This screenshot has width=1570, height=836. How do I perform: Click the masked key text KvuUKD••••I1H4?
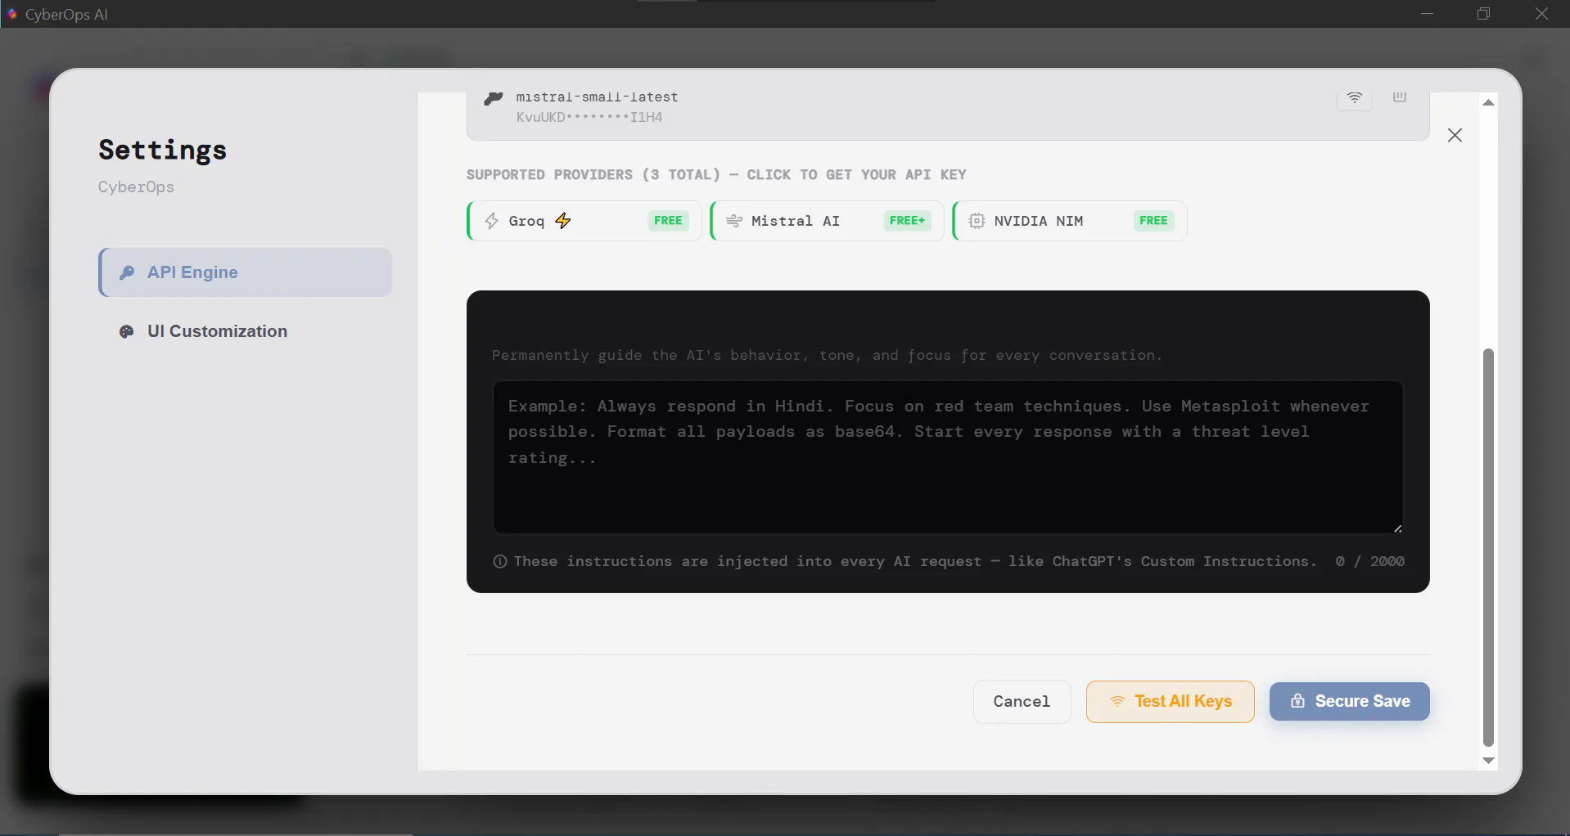click(x=589, y=117)
